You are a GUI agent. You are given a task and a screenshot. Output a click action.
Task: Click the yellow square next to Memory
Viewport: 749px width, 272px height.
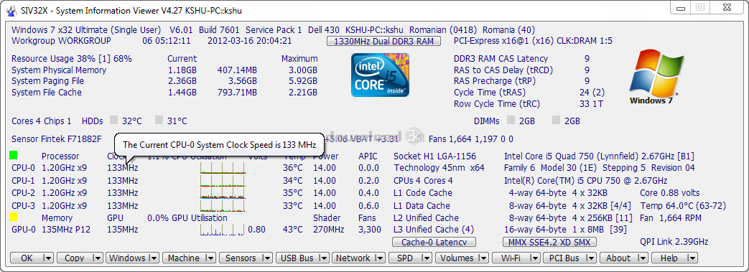(14, 217)
